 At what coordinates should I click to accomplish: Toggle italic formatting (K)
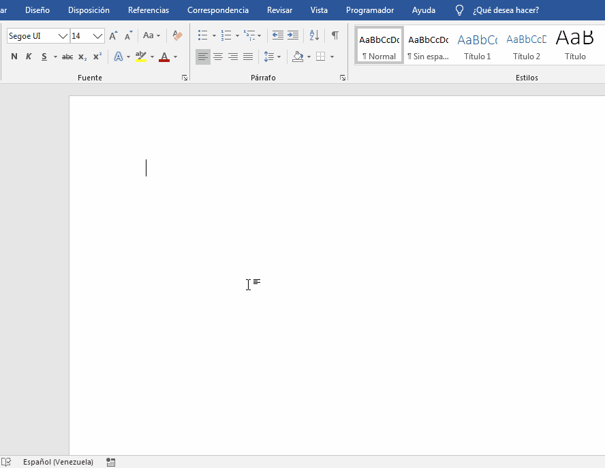click(x=29, y=57)
